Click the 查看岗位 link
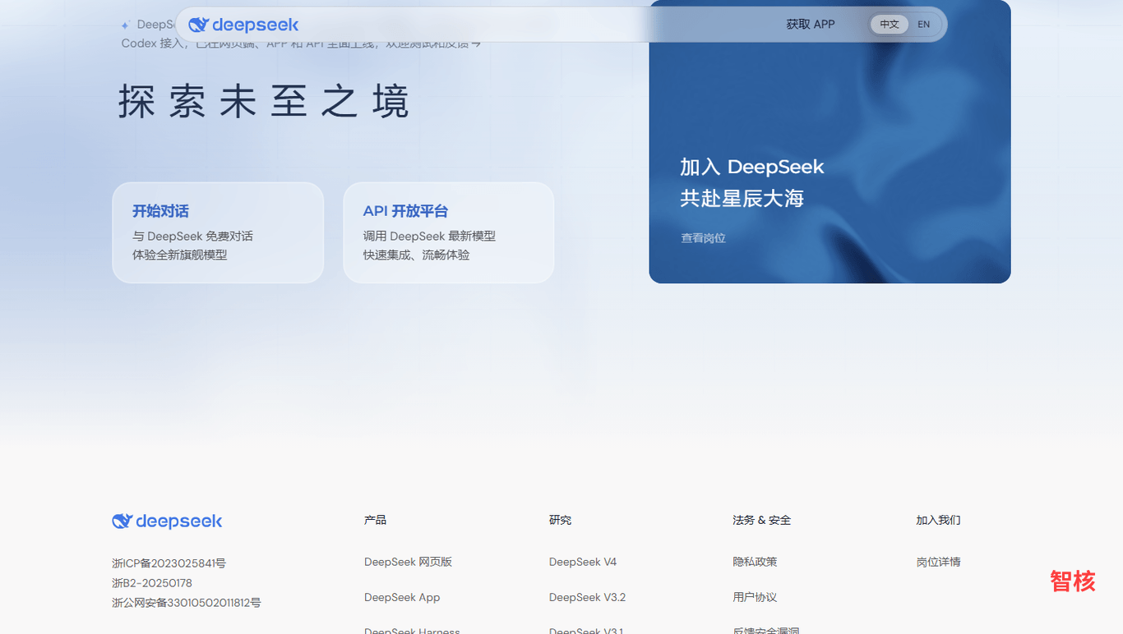1123x634 pixels. pyautogui.click(x=703, y=238)
